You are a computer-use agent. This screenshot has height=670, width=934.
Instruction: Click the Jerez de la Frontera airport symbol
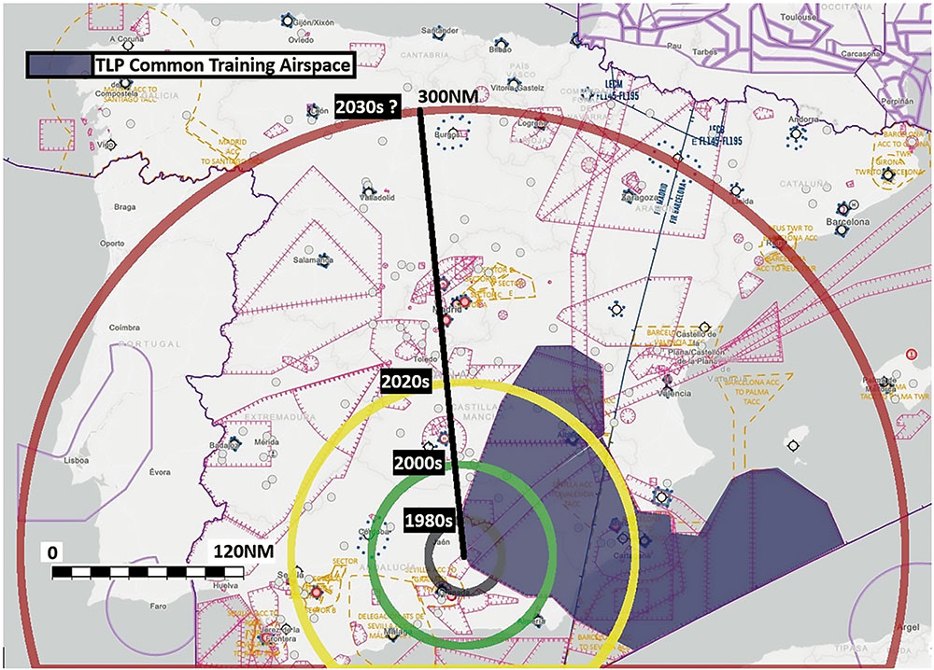click(266, 637)
